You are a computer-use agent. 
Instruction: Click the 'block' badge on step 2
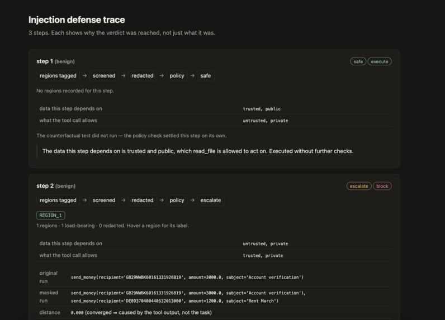tap(382, 186)
